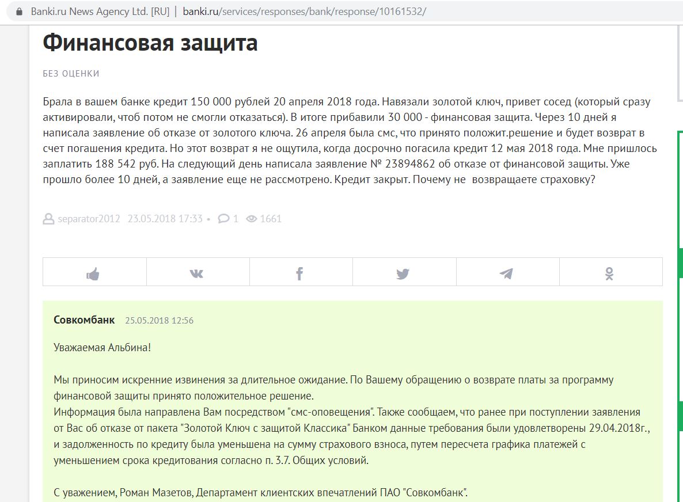
Task: Share the review via Twitter
Action: (403, 274)
